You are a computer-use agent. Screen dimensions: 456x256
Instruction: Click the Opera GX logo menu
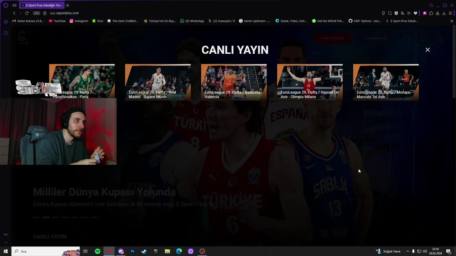(5, 5)
